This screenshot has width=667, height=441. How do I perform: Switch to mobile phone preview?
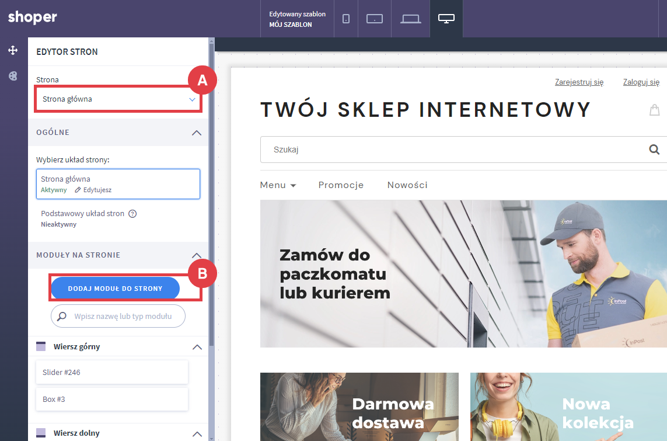point(346,19)
